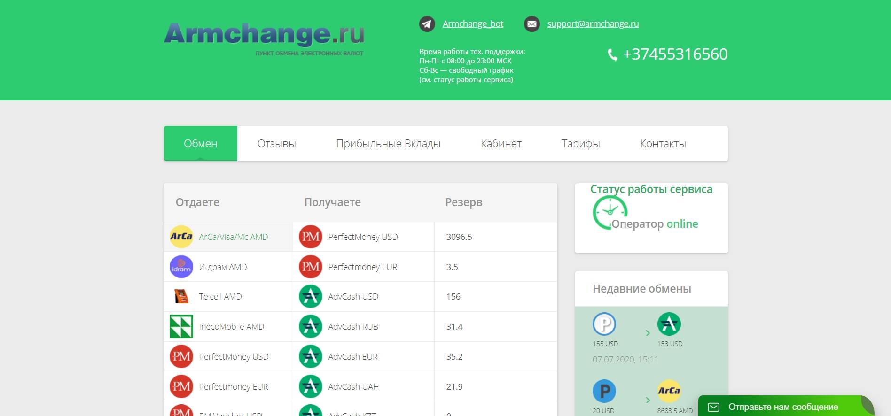Click the ArCa icon above 8683.5 AMD
This screenshot has width=891, height=416.
click(x=669, y=391)
